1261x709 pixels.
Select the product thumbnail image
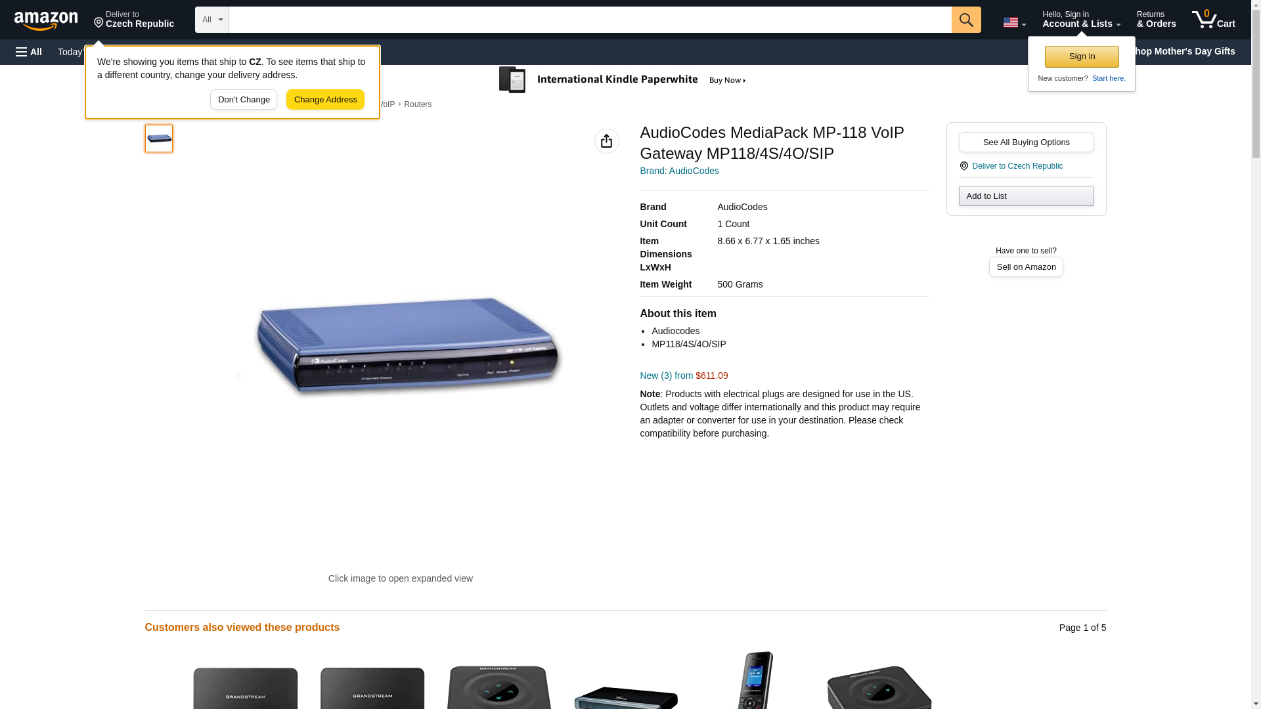coord(159,139)
